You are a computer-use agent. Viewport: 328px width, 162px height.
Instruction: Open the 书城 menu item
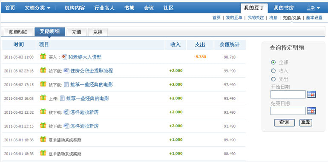click(x=129, y=8)
